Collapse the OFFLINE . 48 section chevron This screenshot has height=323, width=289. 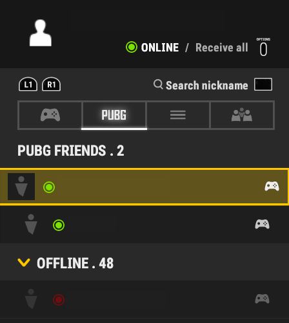(24, 263)
